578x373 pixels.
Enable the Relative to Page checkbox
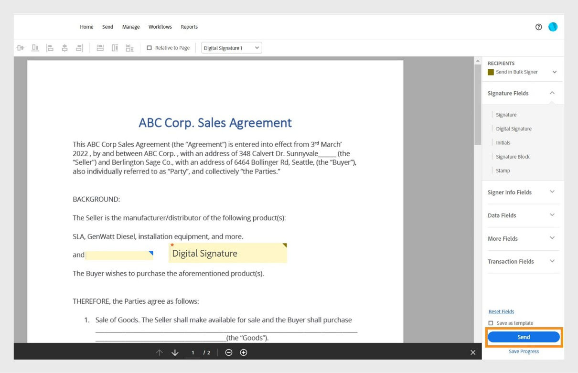tap(150, 48)
